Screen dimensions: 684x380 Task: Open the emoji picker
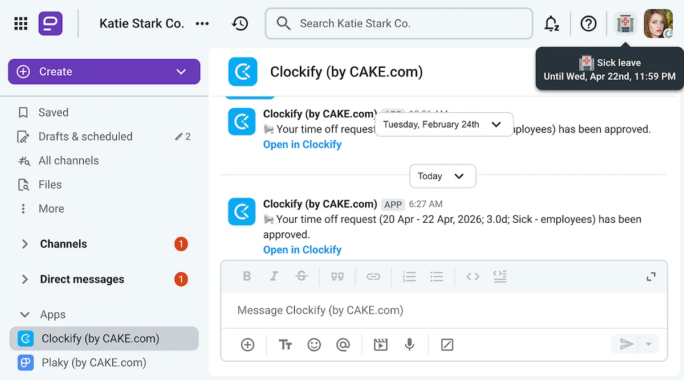click(314, 344)
